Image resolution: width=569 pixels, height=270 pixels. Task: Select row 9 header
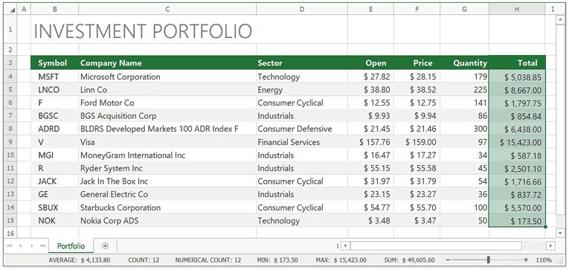click(x=10, y=142)
